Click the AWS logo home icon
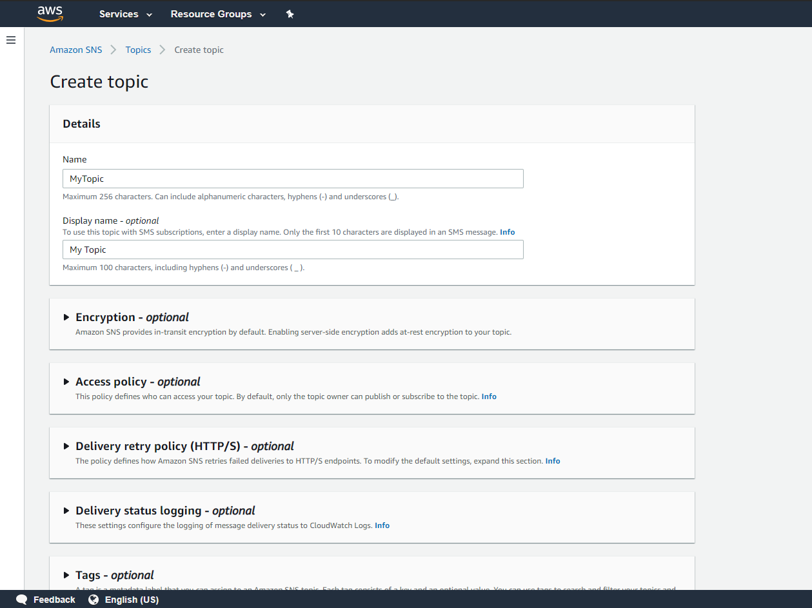Image resolution: width=812 pixels, height=608 pixels. [50, 14]
